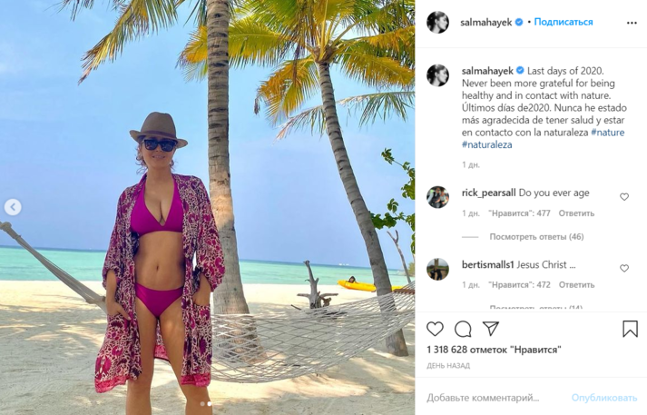Save the post with the bookmark icon
The height and width of the screenshot is (415, 647).
pos(630,329)
